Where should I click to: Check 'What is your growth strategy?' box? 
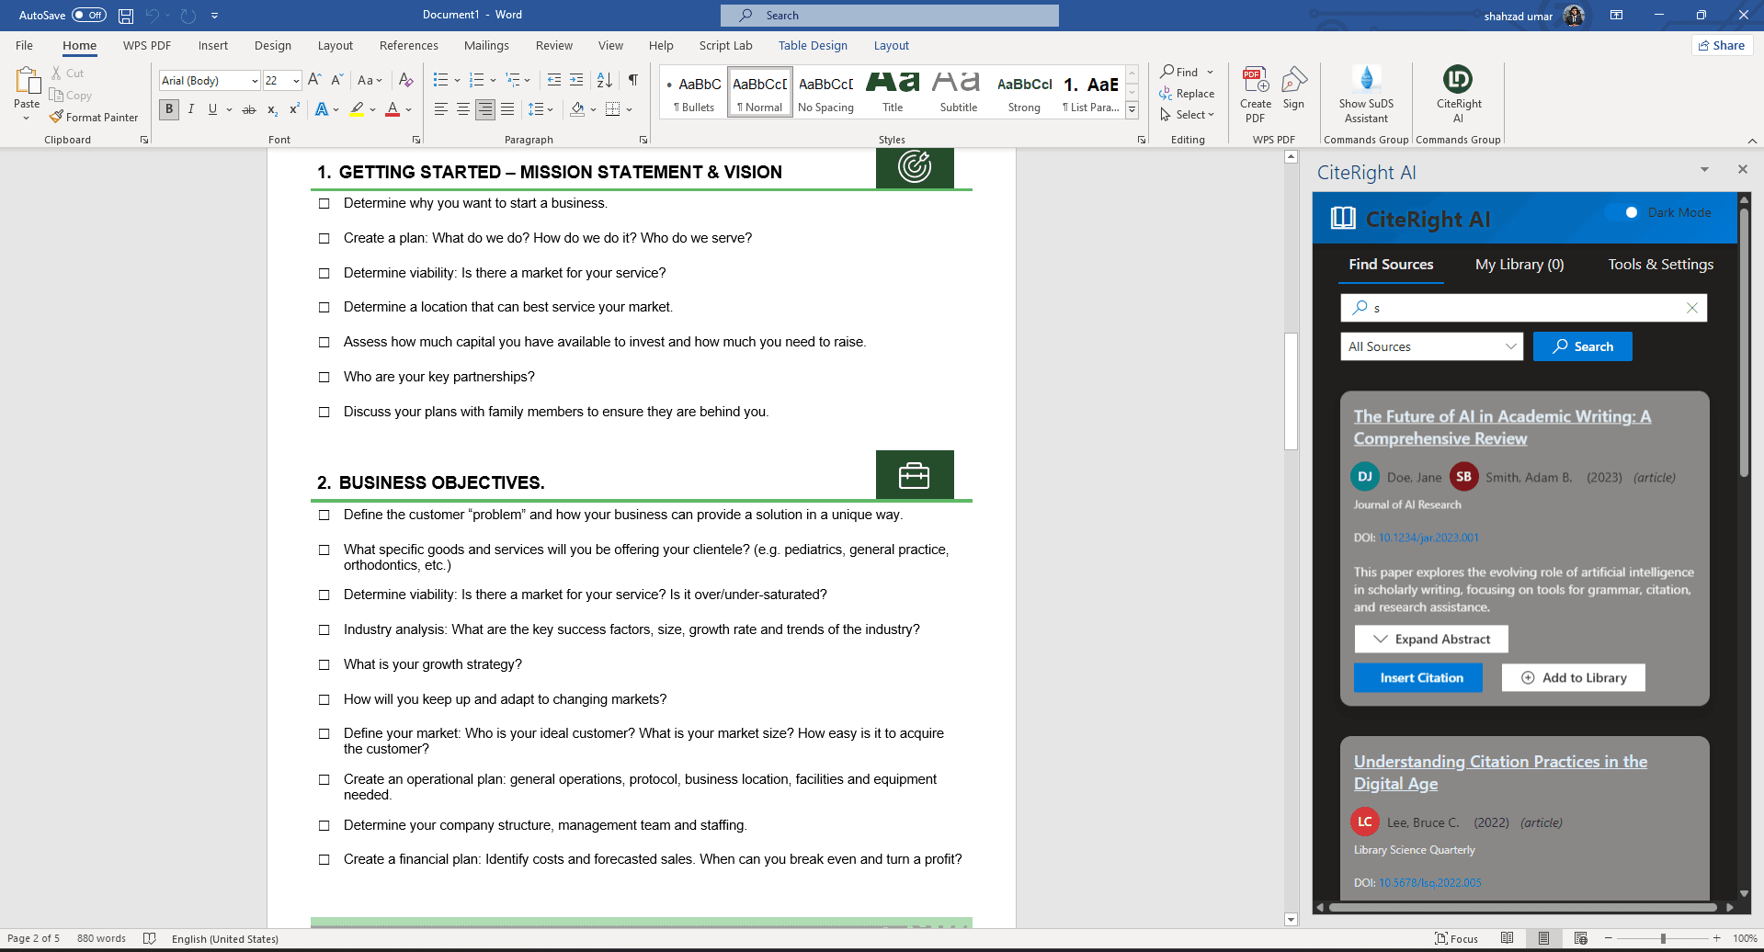point(324,665)
